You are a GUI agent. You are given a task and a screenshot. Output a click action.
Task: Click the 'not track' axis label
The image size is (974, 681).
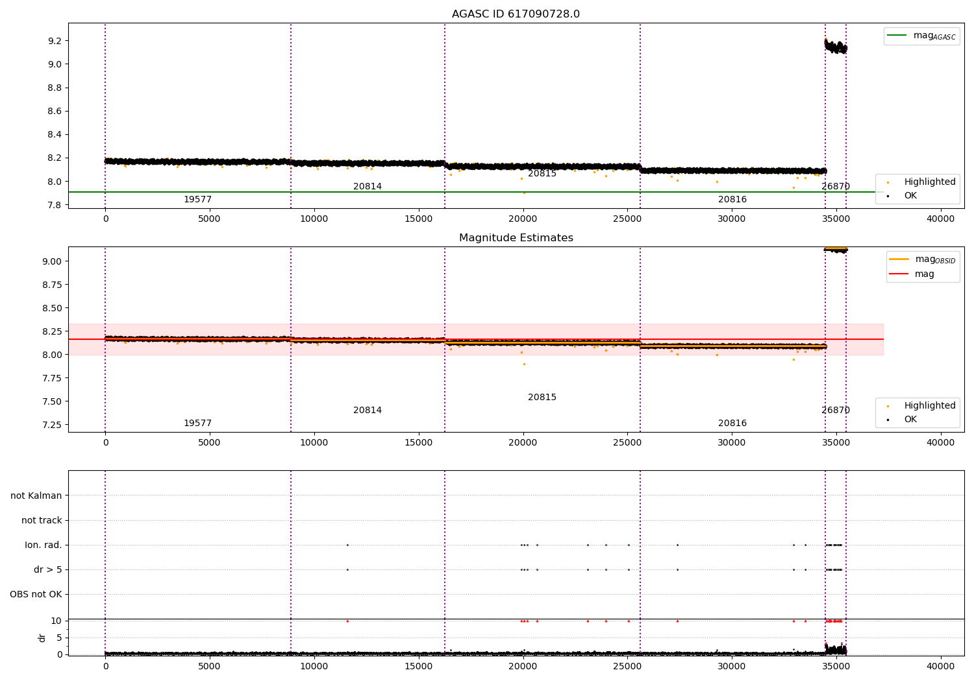(42, 521)
